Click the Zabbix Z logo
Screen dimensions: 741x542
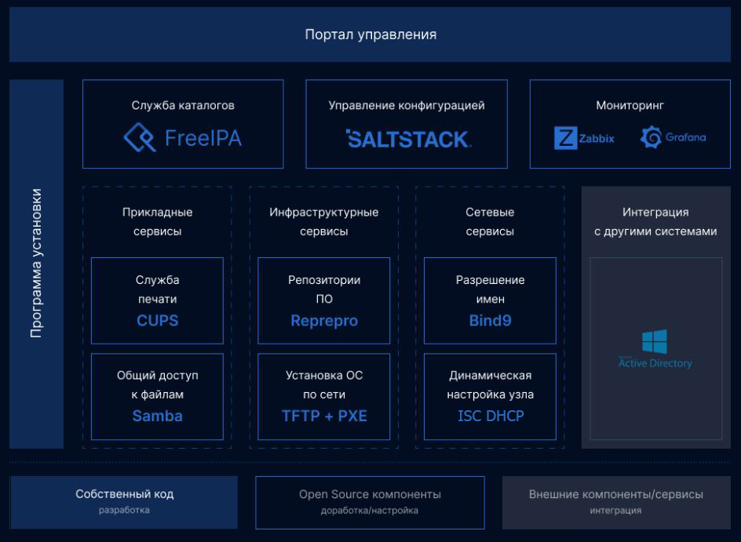pyautogui.click(x=565, y=138)
